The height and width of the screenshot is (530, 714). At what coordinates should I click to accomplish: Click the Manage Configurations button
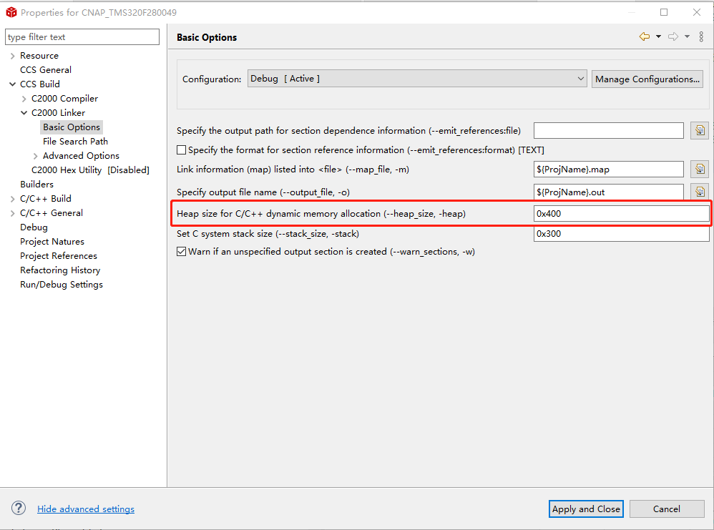(647, 79)
